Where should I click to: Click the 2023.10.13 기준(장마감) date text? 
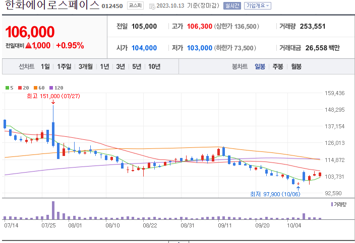click(188, 6)
